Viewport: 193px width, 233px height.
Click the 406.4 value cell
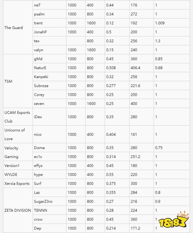(x=136, y=68)
